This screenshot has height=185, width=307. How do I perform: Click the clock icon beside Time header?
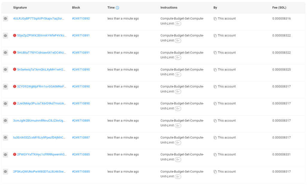117,8
